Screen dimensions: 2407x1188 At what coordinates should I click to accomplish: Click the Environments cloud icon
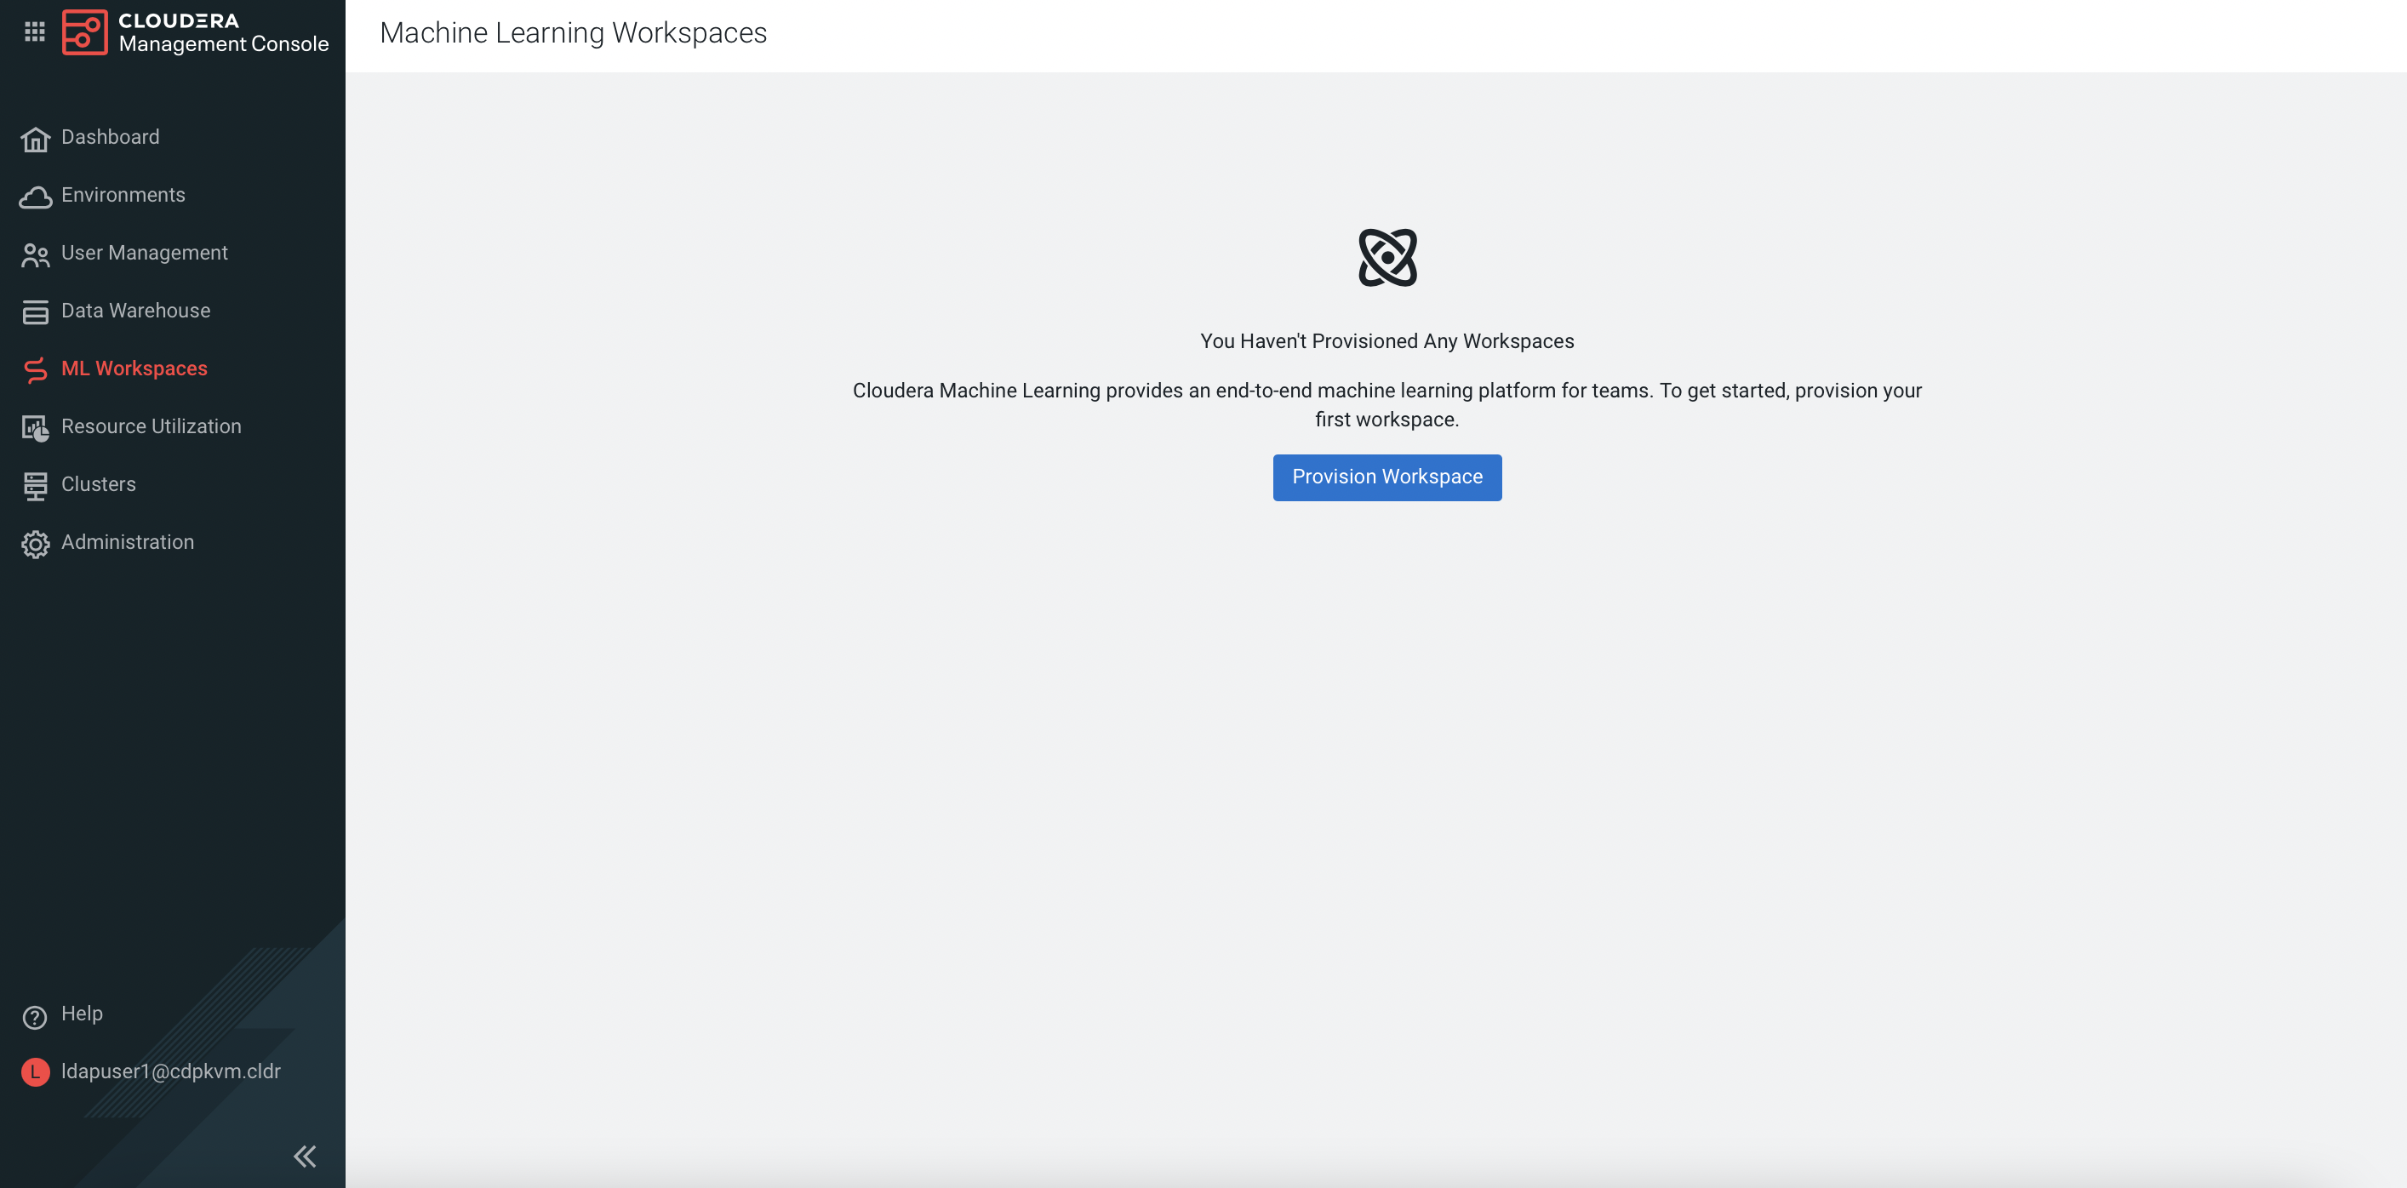[36, 197]
